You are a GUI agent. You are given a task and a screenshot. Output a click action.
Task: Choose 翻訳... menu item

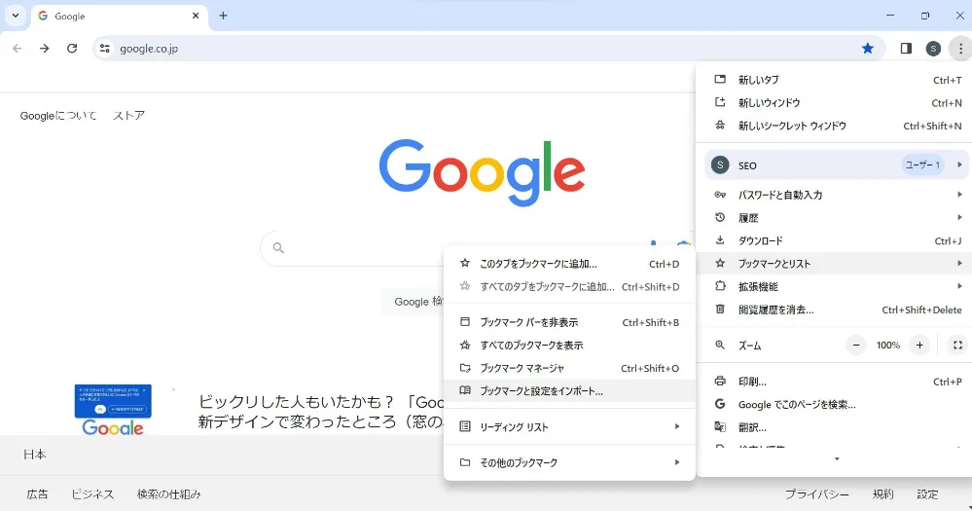[834, 427]
